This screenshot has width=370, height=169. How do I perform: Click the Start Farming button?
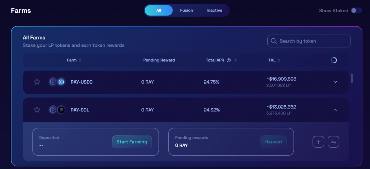point(132,142)
